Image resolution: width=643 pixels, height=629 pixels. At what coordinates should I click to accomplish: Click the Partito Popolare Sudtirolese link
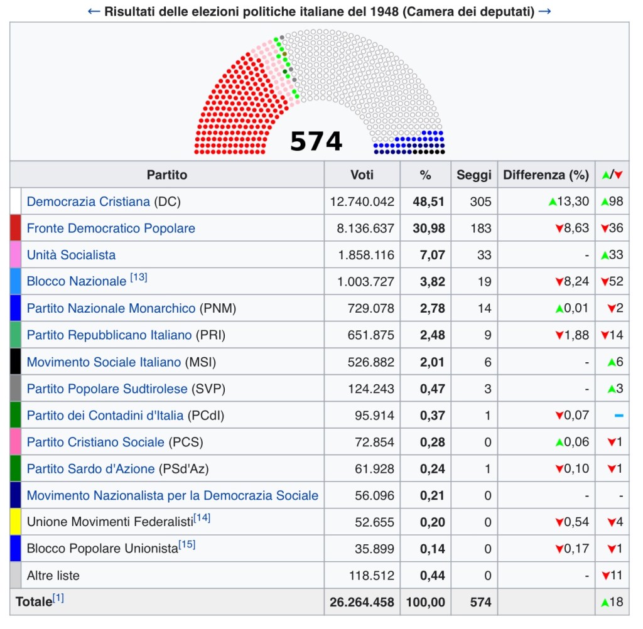click(107, 389)
